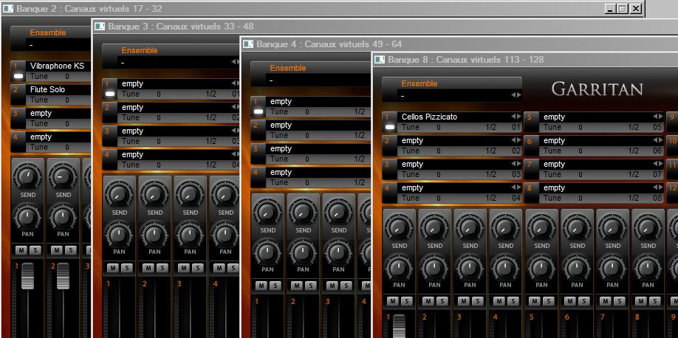678x338 pixels.
Task: Click the Banque 3 window title icon
Action: 100,26
